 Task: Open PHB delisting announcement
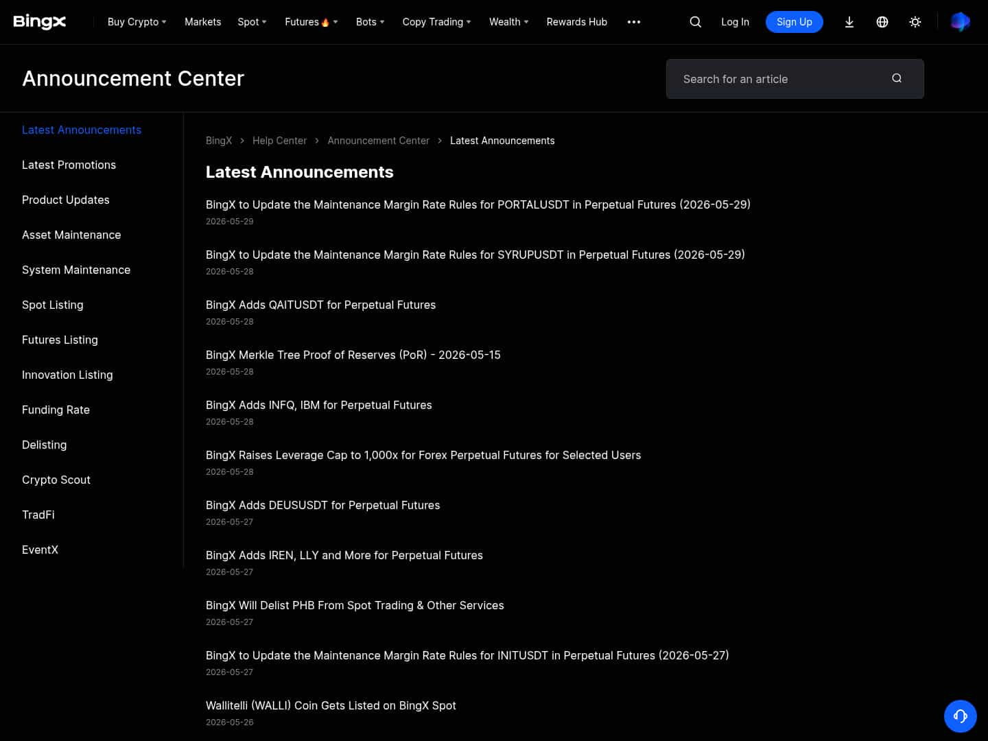click(x=355, y=605)
